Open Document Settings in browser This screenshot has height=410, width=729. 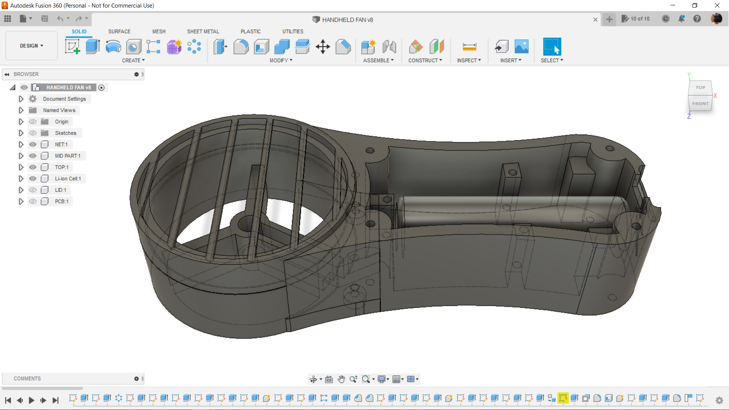tap(64, 99)
